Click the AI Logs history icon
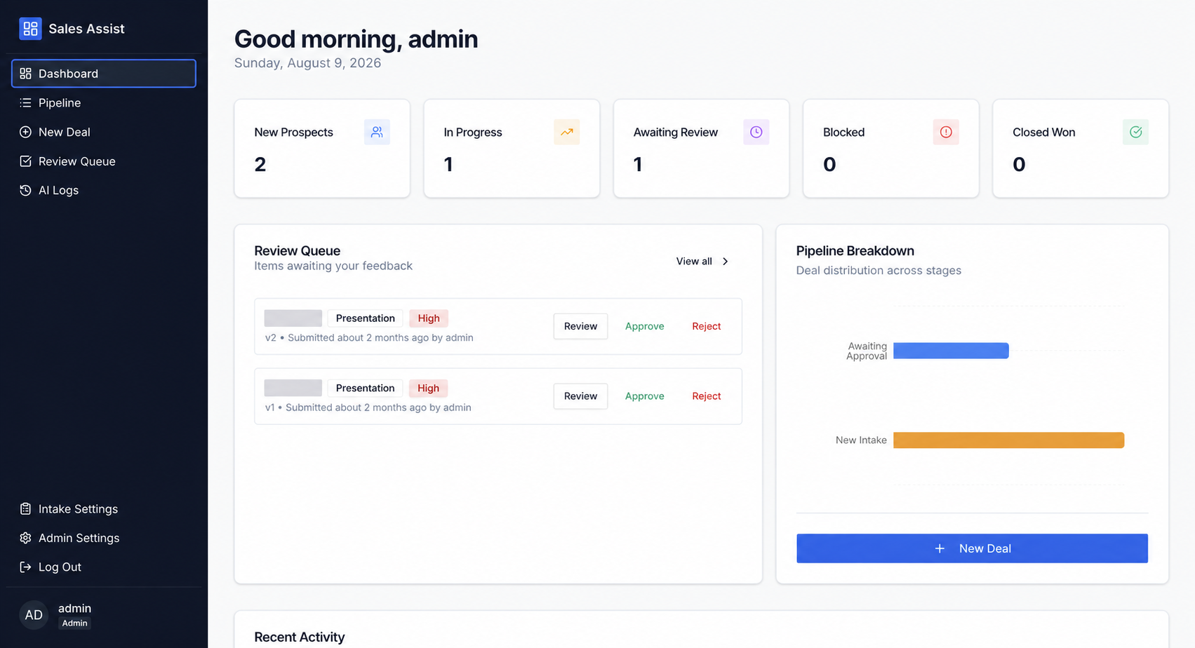 coord(25,190)
